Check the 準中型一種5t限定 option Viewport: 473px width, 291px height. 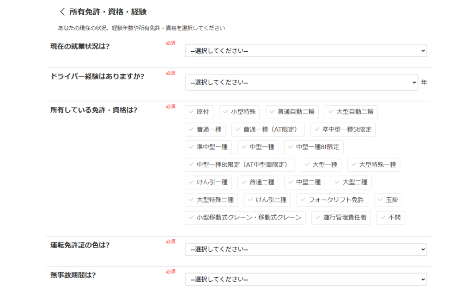point(343,130)
